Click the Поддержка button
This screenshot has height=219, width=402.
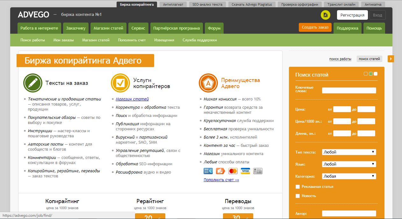(348, 28)
